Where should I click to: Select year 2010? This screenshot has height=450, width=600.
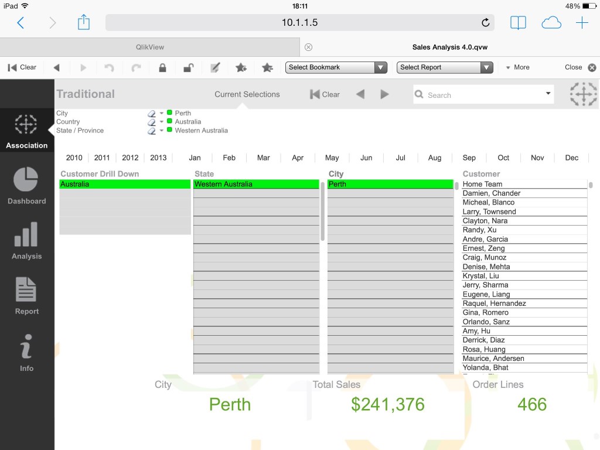[74, 158]
